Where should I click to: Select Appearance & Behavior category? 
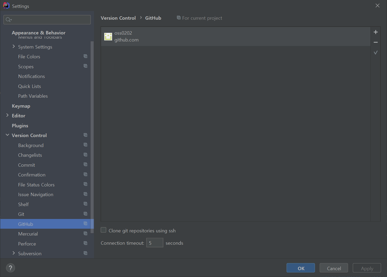click(x=39, y=33)
